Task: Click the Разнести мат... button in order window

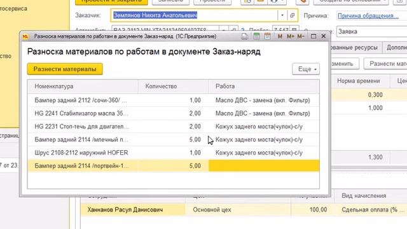Action: (x=385, y=64)
